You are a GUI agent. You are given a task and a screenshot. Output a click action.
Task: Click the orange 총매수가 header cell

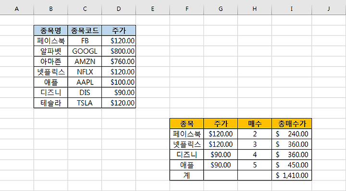(x=292, y=124)
